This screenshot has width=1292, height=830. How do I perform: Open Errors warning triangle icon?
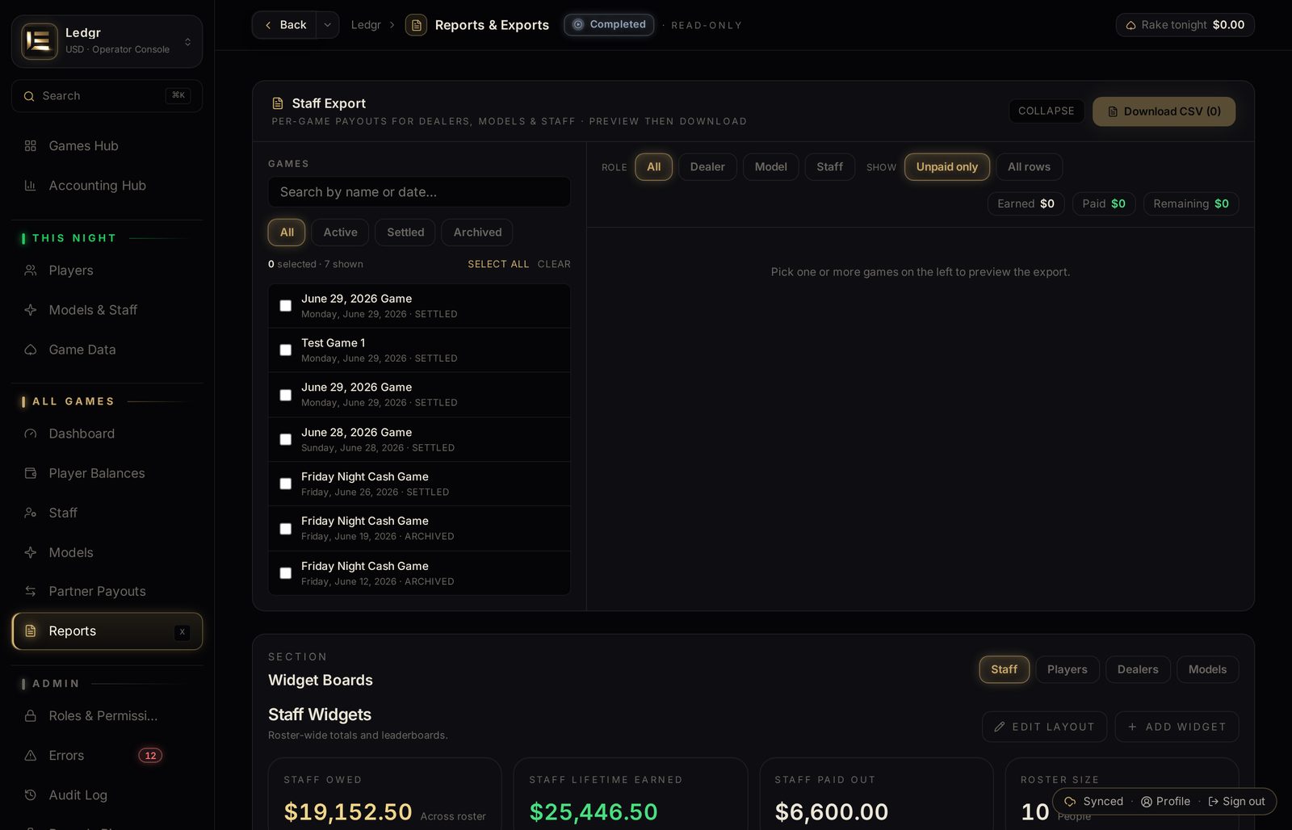[x=31, y=756]
